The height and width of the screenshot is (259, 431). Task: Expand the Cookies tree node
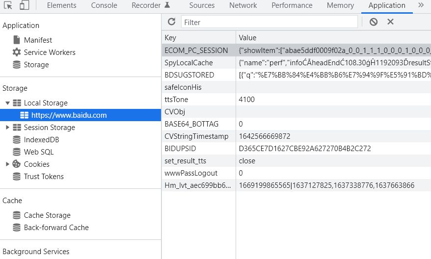point(8,164)
